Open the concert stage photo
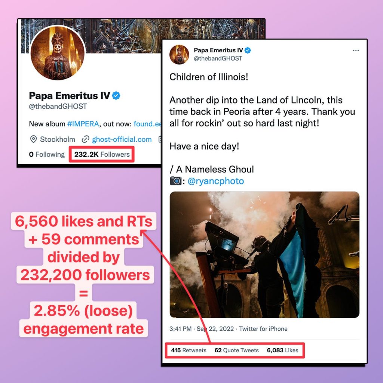 pos(264,255)
